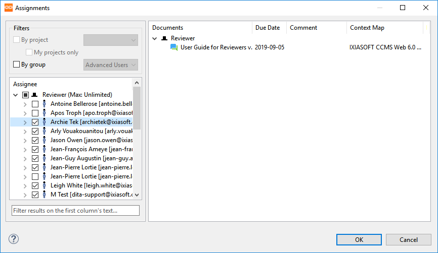Click the person icon beside Leigh White
The height and width of the screenshot is (253, 438).
click(x=44, y=185)
